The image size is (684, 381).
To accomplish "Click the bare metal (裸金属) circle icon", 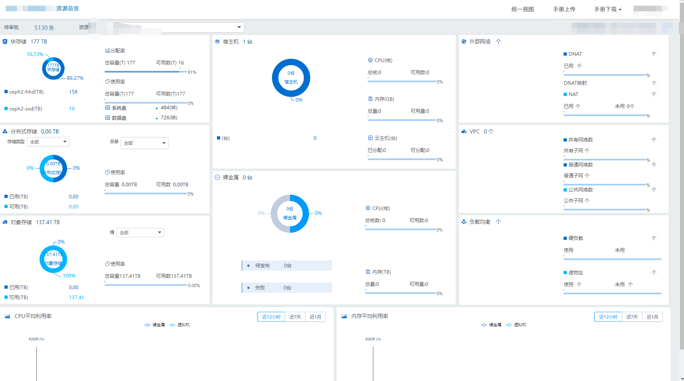I will point(217,177).
